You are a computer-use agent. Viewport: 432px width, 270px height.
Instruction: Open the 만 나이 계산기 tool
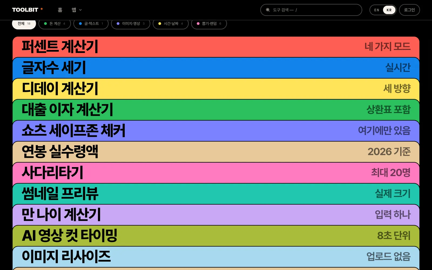pos(216,215)
